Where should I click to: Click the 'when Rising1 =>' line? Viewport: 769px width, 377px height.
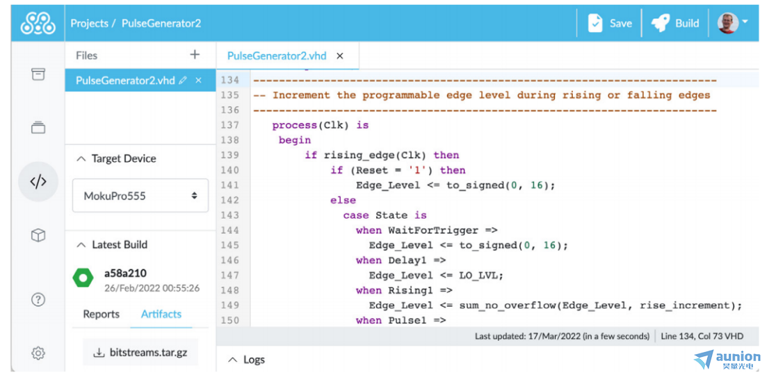pyautogui.click(x=404, y=290)
